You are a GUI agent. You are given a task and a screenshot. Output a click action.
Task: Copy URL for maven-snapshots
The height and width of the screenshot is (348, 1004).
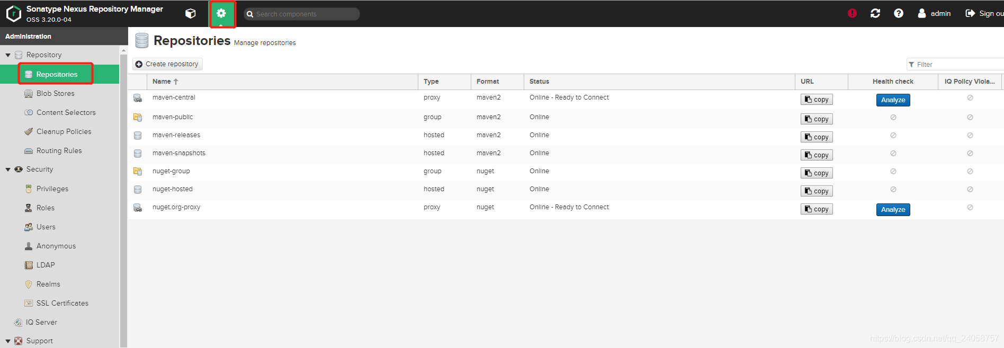817,155
